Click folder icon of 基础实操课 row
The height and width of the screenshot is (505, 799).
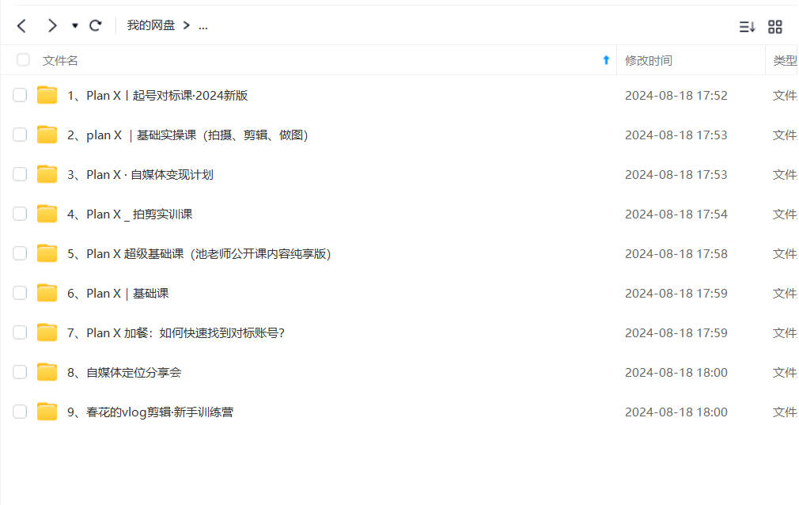coord(47,135)
